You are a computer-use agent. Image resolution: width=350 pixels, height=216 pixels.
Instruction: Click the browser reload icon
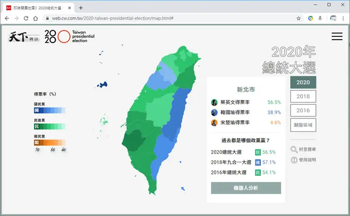click(26, 18)
